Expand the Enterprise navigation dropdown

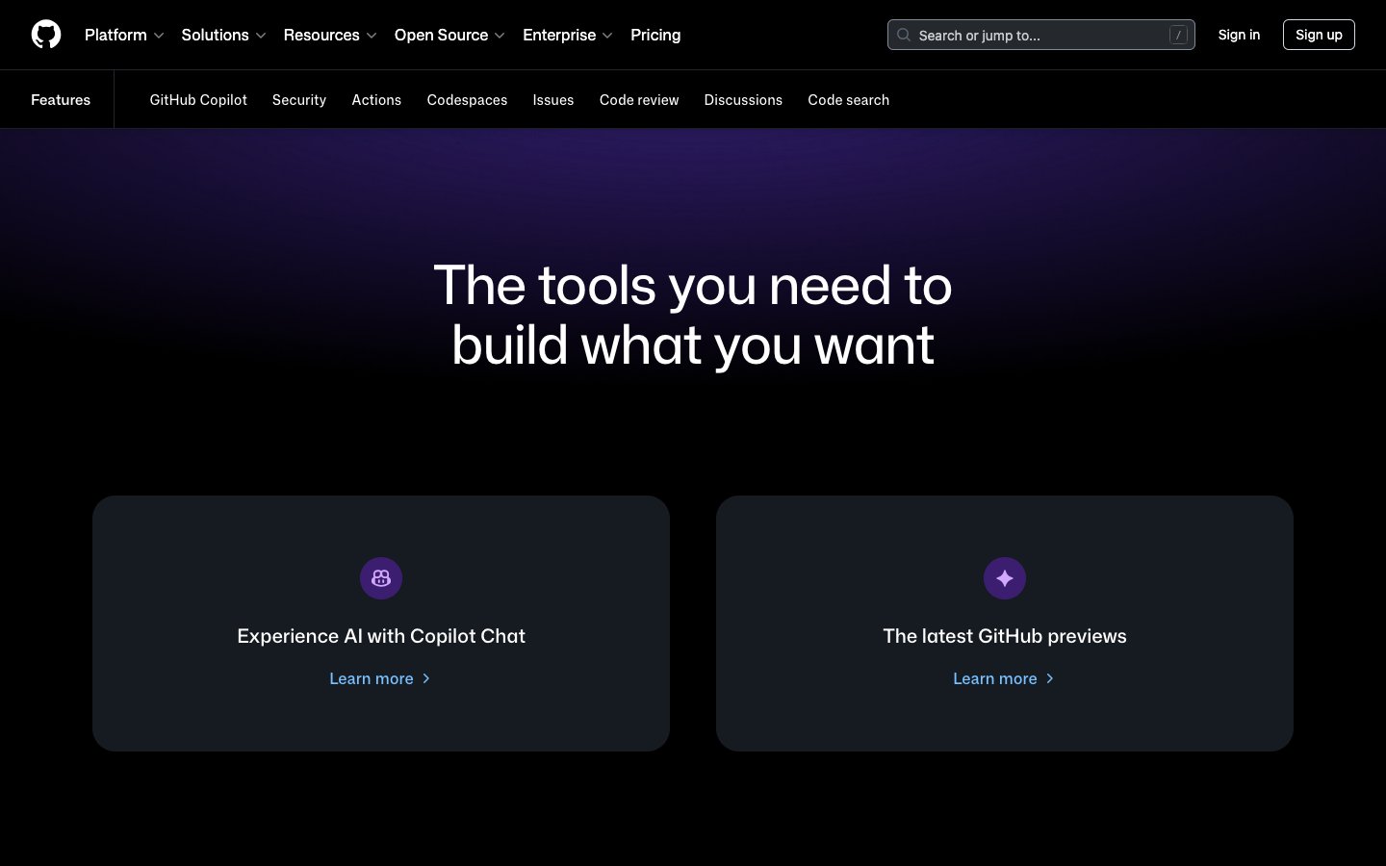(x=607, y=36)
